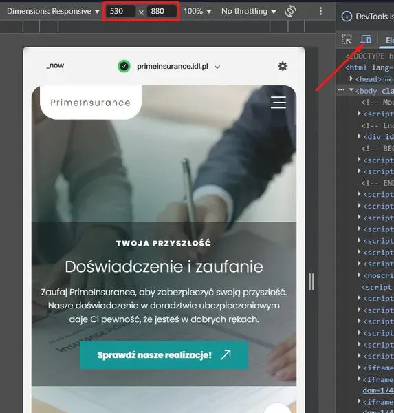Click the ellipsis badge next to head
Screen dimensions: 394x413
click(x=388, y=79)
